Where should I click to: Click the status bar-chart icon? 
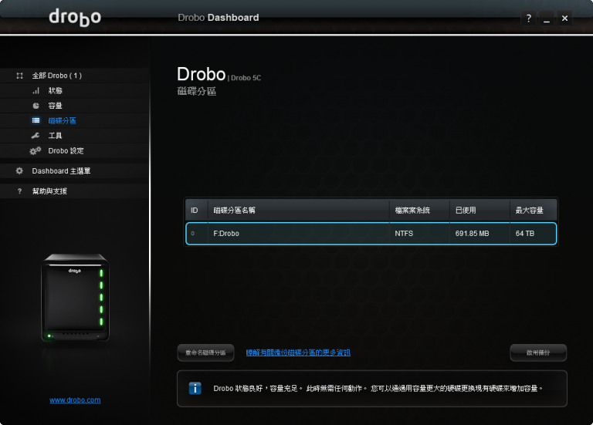click(36, 91)
